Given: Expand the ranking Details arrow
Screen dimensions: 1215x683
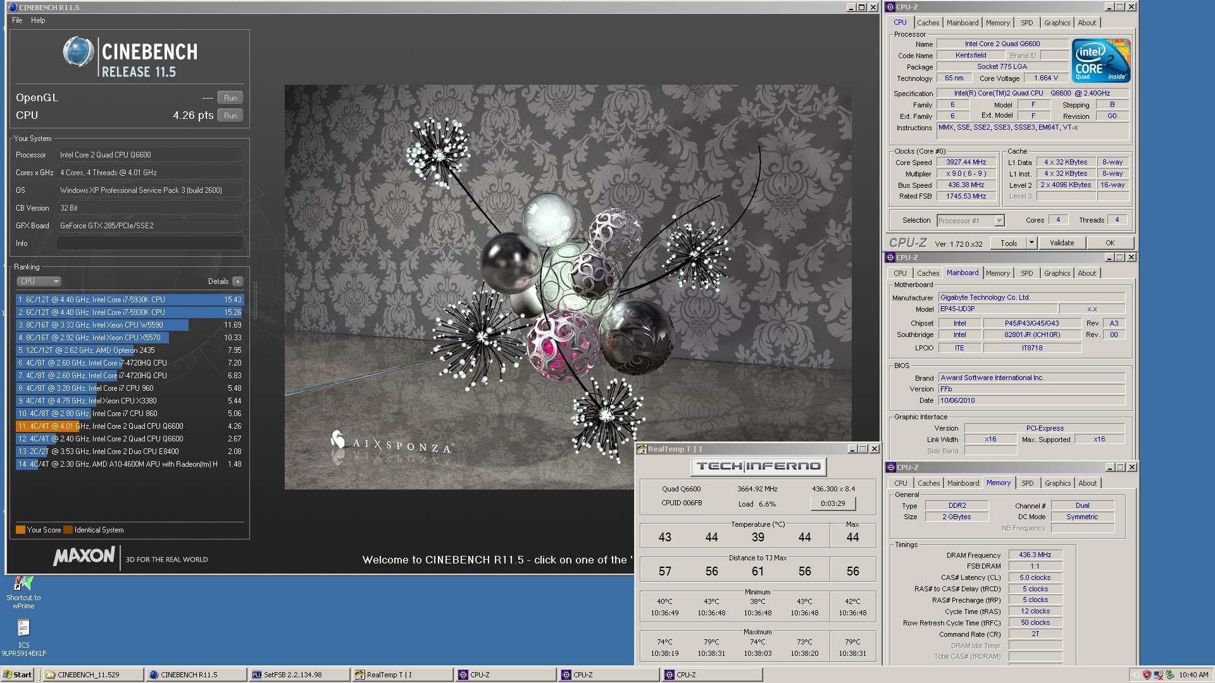Looking at the screenshot, I should coord(237,281).
